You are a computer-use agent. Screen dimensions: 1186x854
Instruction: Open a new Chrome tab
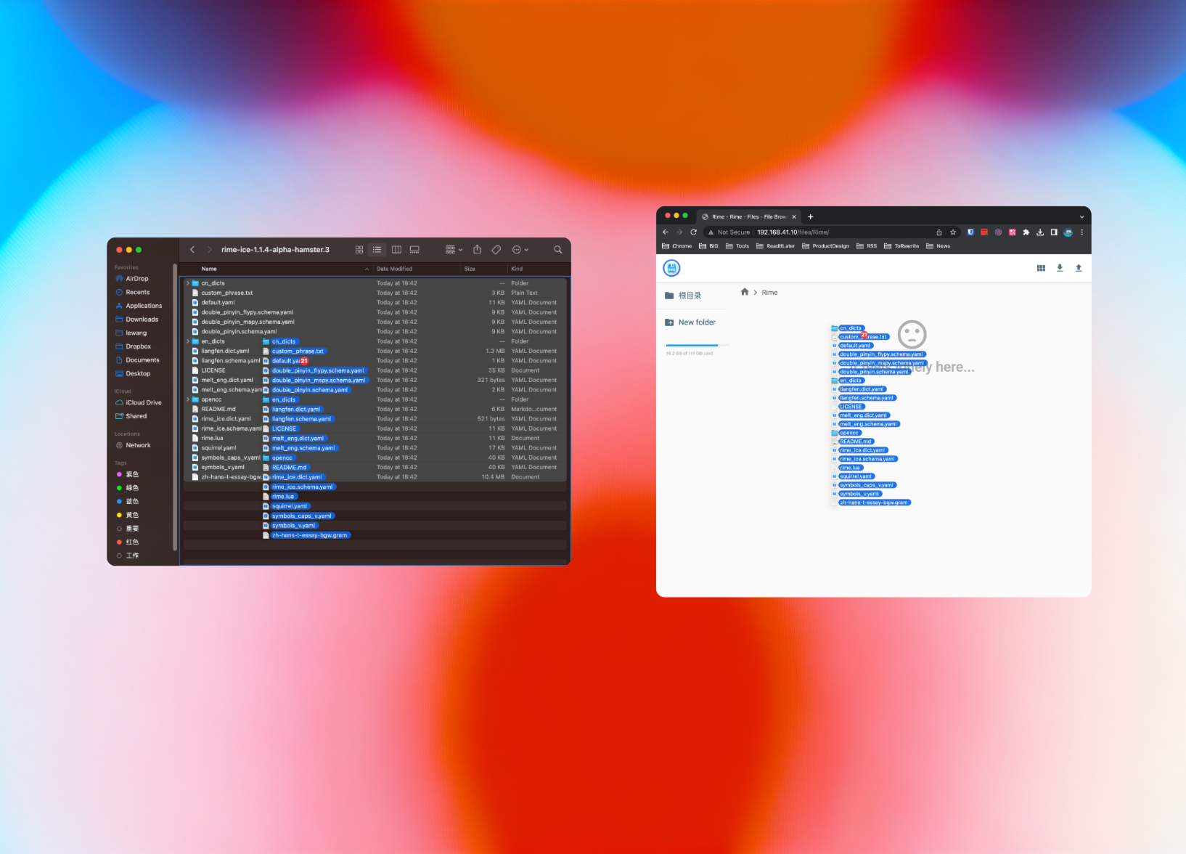coord(811,216)
